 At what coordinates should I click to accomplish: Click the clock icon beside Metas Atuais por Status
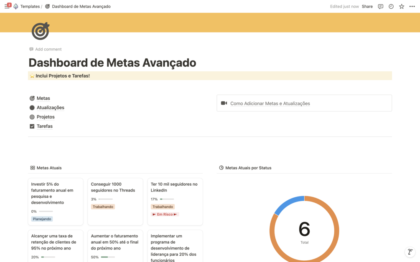click(x=221, y=168)
